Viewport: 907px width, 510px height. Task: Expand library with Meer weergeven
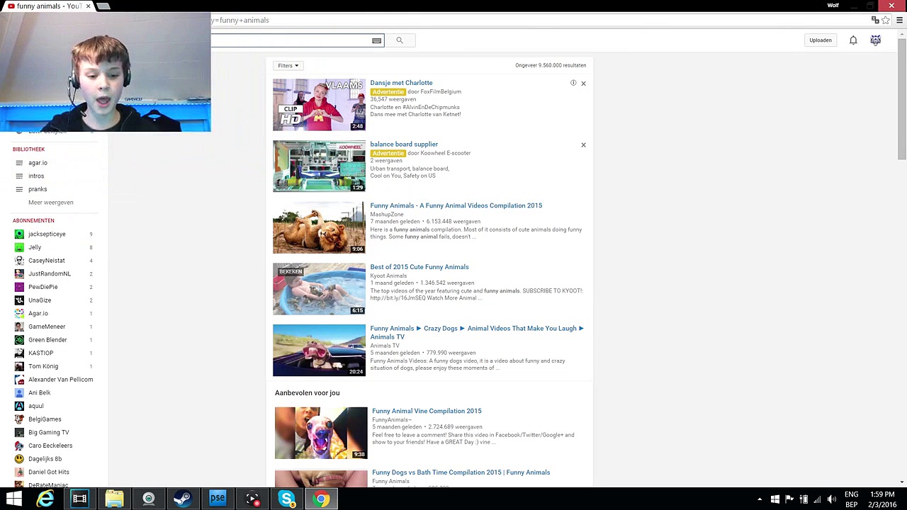coord(51,203)
